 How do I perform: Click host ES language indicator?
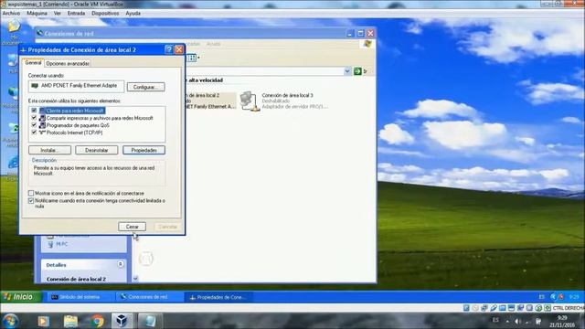click(x=495, y=320)
